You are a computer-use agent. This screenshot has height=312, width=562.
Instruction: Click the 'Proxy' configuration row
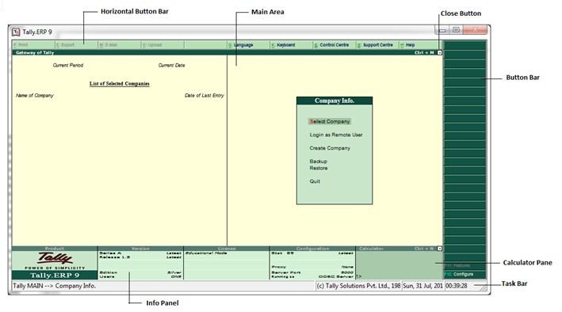pyautogui.click(x=312, y=267)
